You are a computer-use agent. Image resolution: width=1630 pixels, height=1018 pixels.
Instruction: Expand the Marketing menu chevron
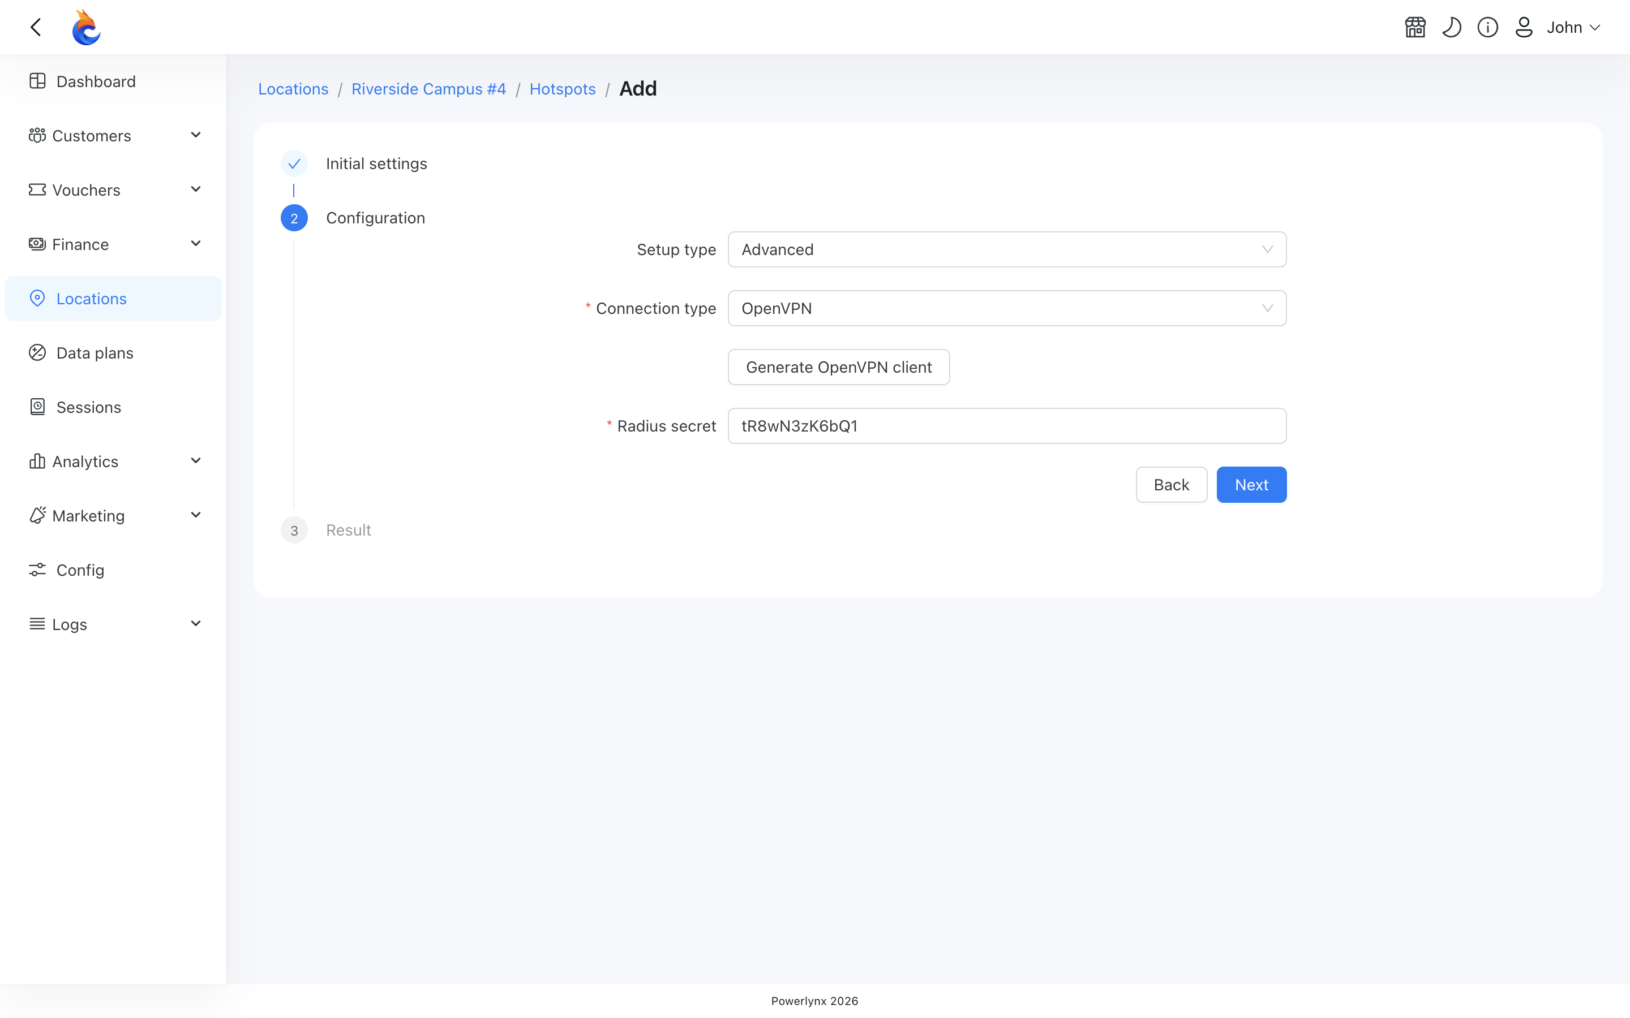pos(196,515)
